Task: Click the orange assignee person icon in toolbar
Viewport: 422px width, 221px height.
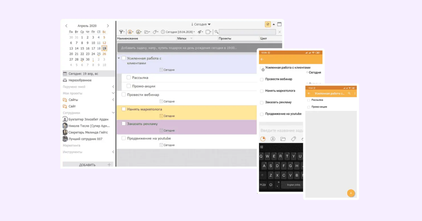Action: pyautogui.click(x=130, y=32)
